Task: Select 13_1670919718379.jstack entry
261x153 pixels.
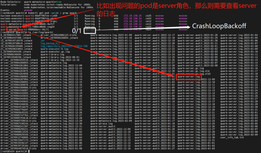Action: (16, 41)
